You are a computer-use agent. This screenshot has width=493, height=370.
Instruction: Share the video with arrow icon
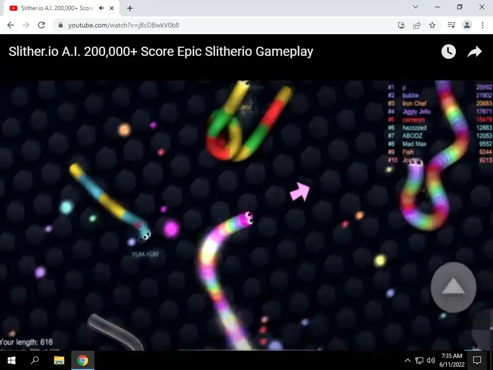coord(474,52)
